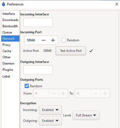Click the Test Active Port button

(71, 51)
